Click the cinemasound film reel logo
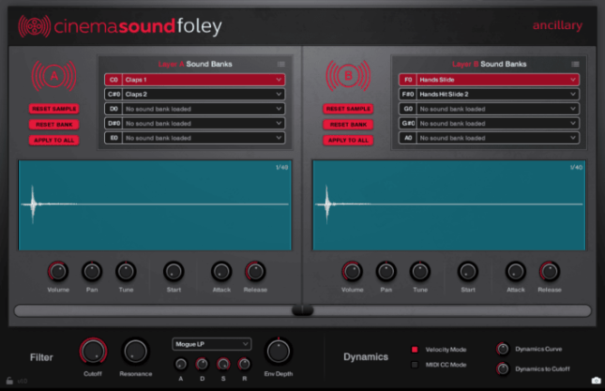 (x=35, y=26)
